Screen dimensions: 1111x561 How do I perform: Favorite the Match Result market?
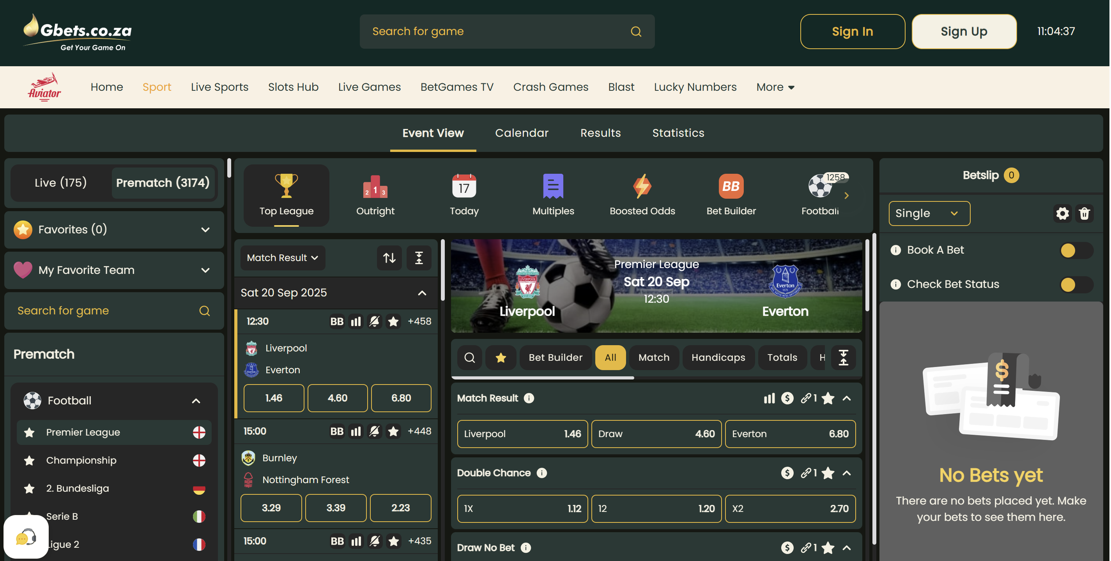coord(828,398)
